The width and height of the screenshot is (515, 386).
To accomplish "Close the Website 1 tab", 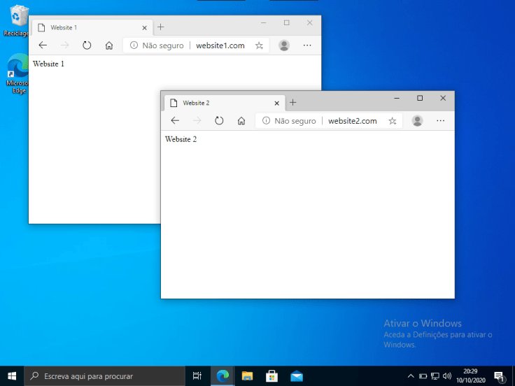I will click(145, 28).
